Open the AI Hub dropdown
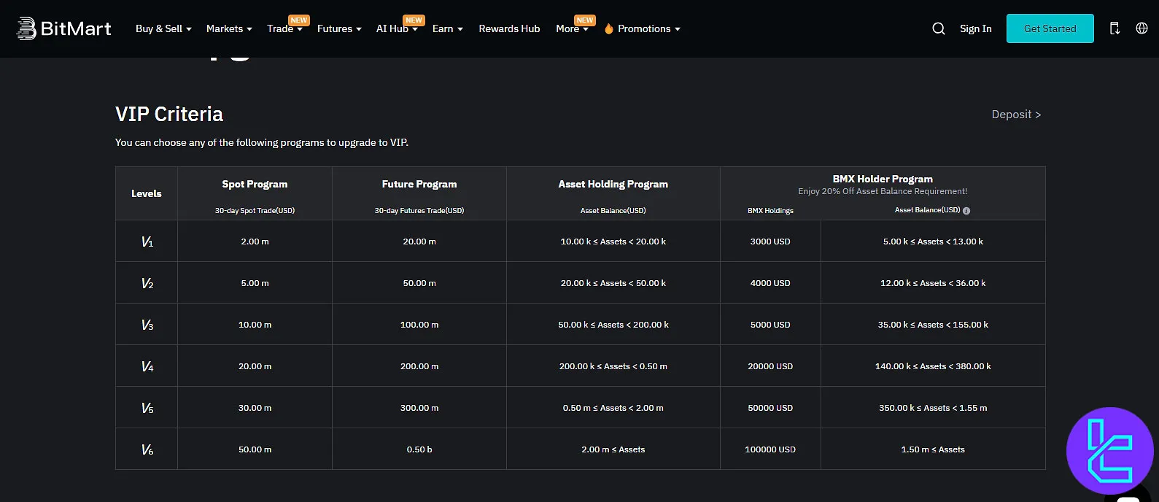 coord(397,28)
